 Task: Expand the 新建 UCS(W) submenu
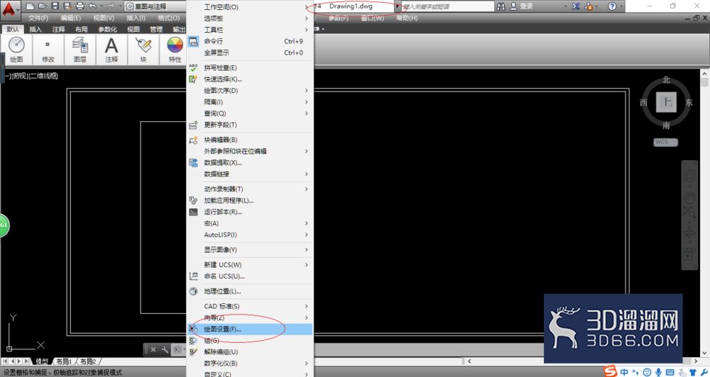pos(250,264)
